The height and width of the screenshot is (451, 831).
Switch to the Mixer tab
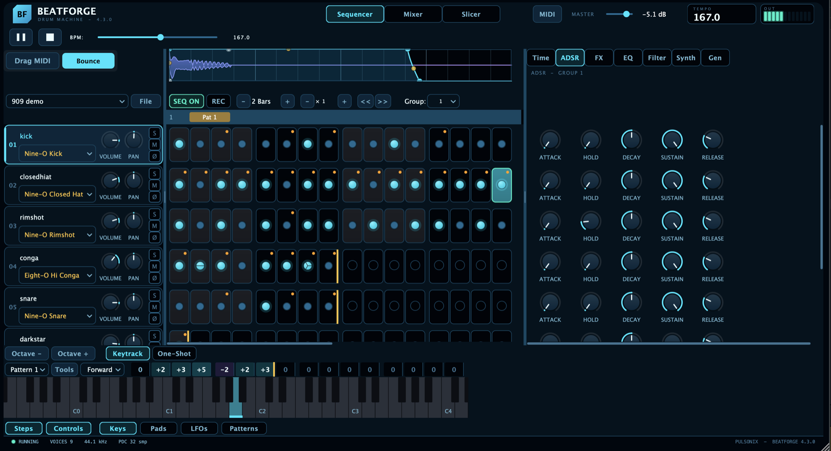tap(413, 14)
